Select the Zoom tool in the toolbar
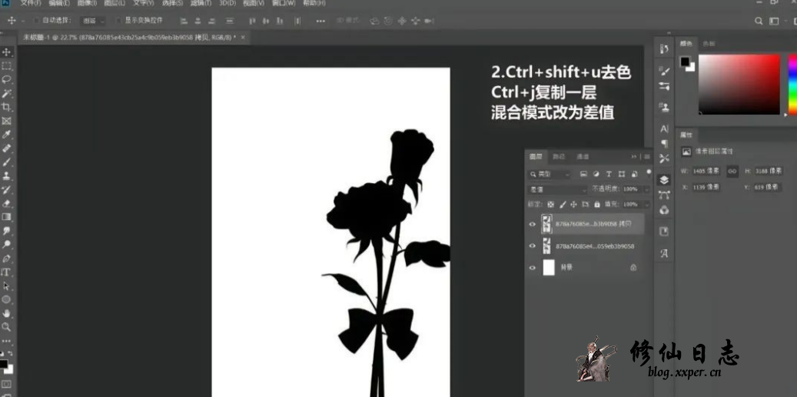Viewport: 797px width, 397px height. [6, 327]
